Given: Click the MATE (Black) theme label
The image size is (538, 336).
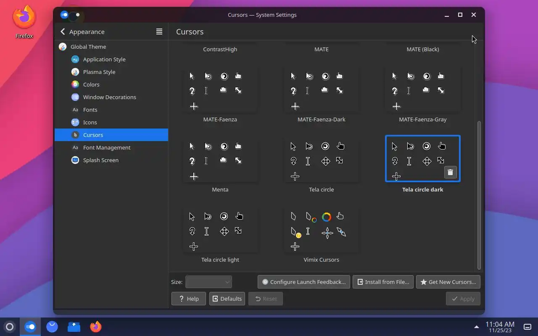Looking at the screenshot, I should [423, 49].
